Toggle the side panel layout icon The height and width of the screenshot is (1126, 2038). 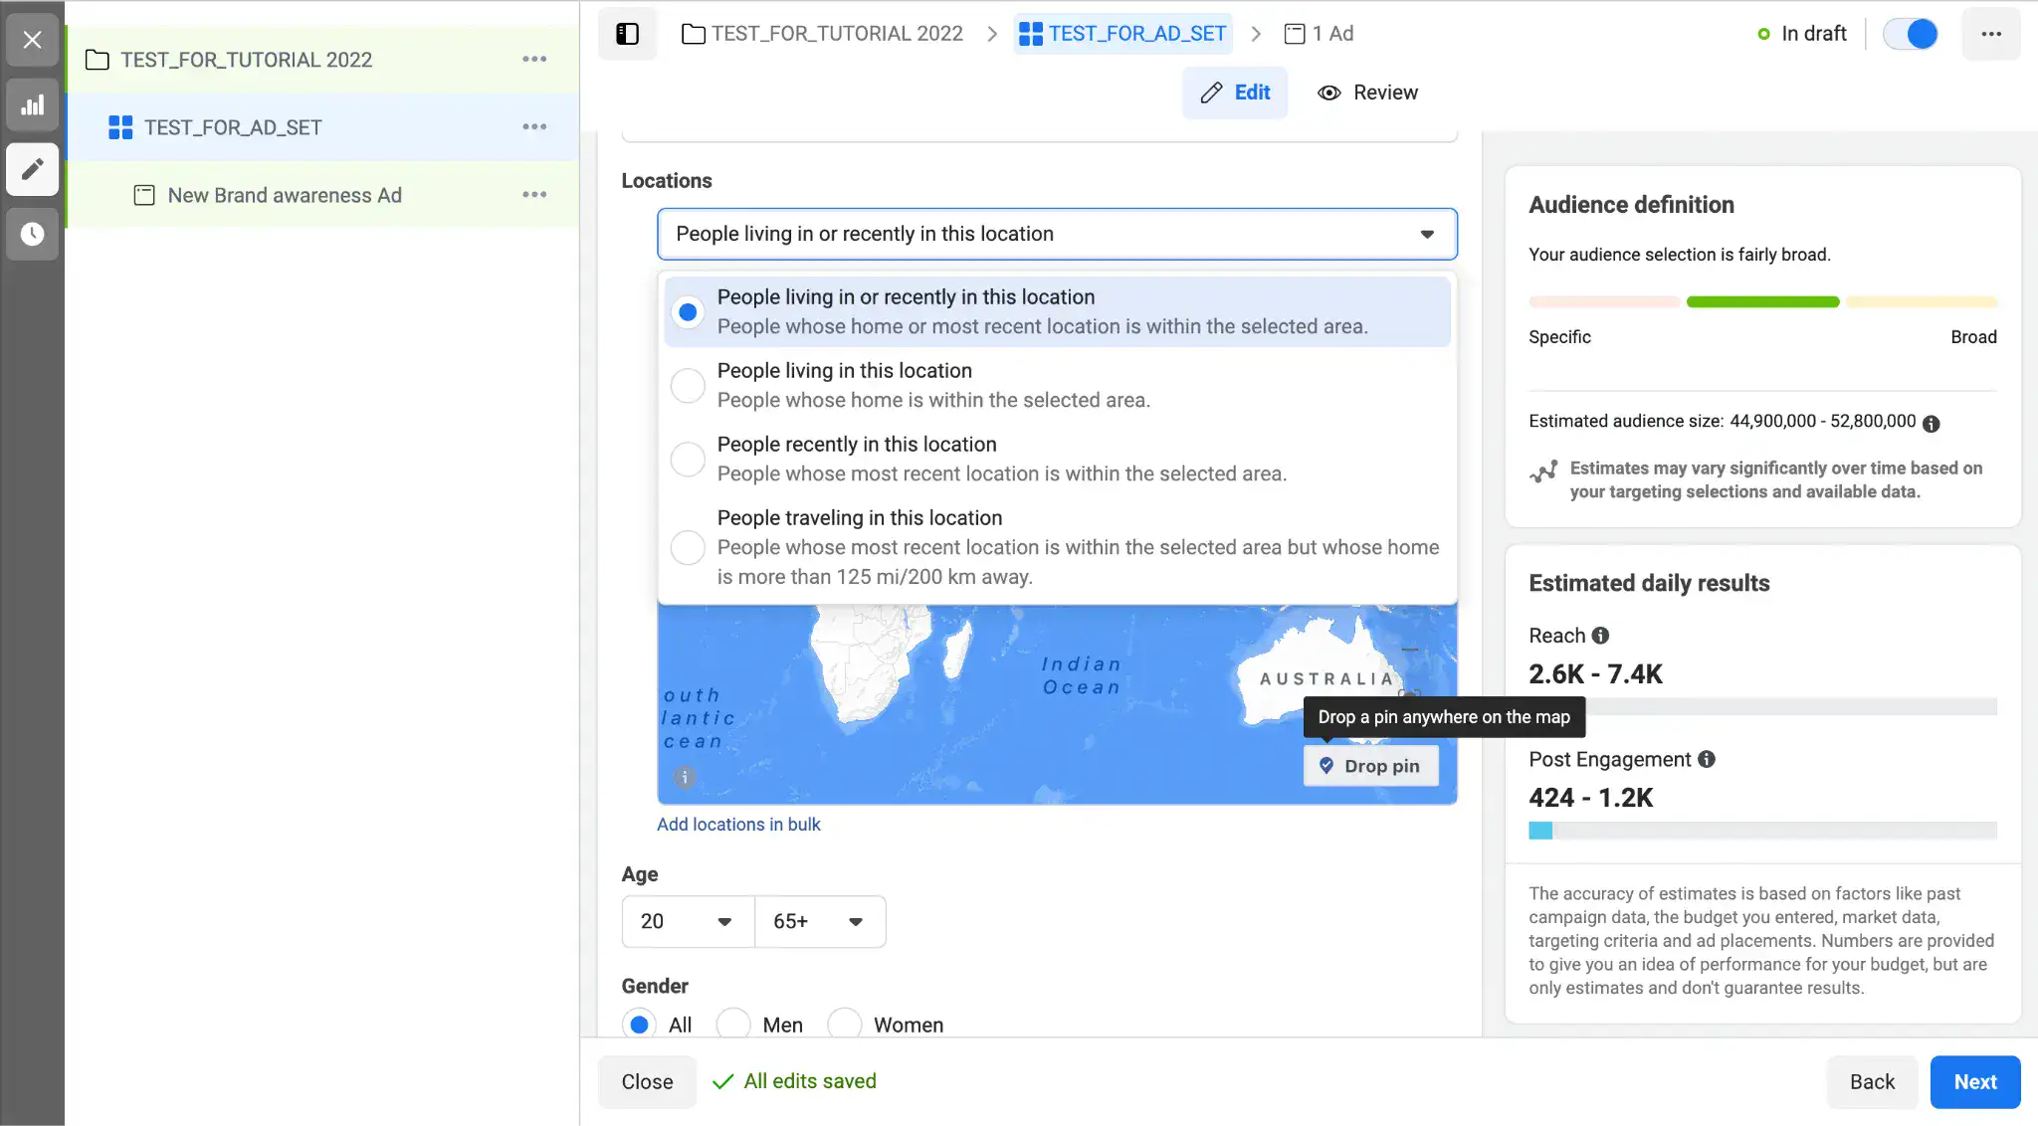click(627, 34)
